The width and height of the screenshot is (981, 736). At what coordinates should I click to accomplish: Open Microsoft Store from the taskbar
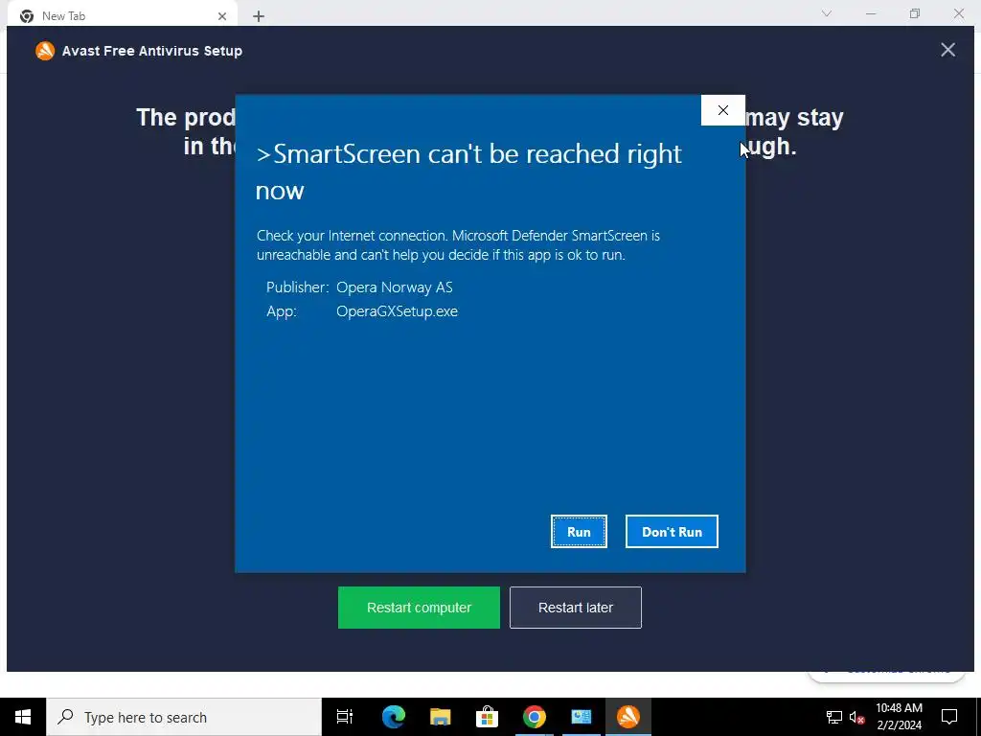[x=487, y=717]
